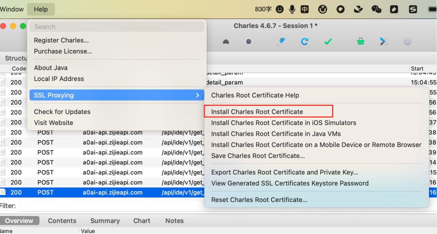Click the green shopping basket icon
Image resolution: width=437 pixels, height=234 pixels.
coord(361,42)
